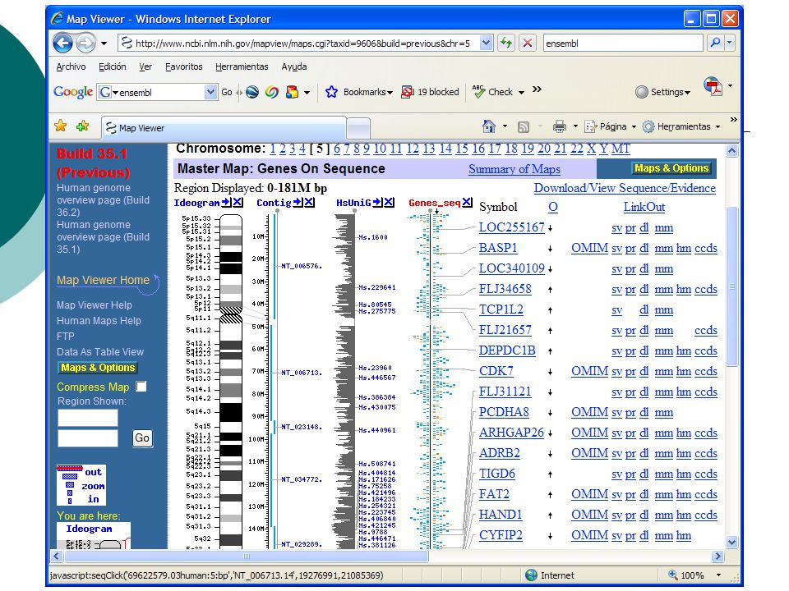Stop loading with the red X icon
This screenshot has height=591, width=789.
[x=528, y=44]
